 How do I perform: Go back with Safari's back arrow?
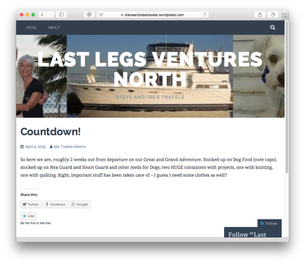tap(42, 15)
